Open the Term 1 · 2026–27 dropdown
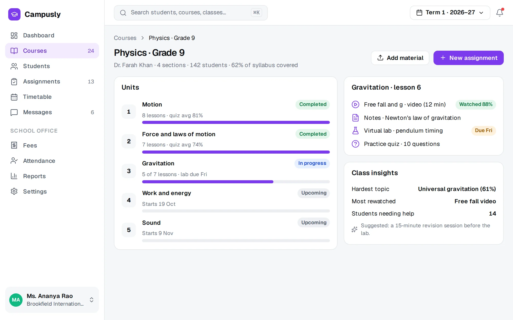Image resolution: width=513 pixels, height=320 pixels. pos(450,13)
